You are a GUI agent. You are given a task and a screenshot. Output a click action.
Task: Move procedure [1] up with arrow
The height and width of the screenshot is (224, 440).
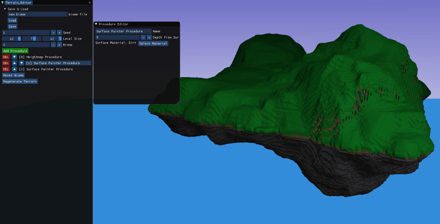(14, 63)
